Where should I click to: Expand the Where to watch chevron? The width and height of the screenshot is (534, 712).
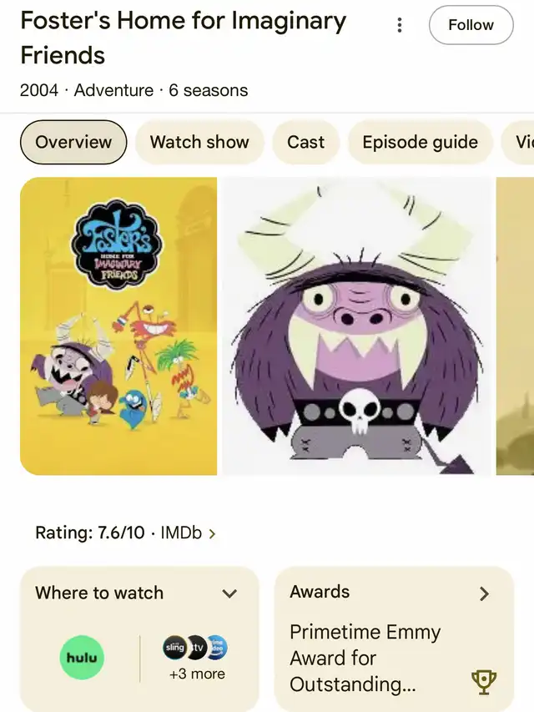[229, 593]
